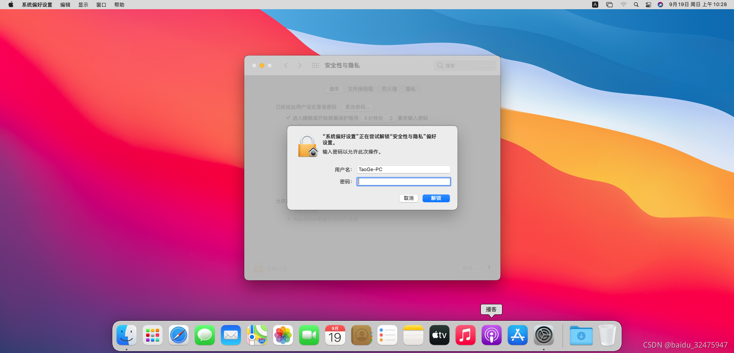This screenshot has width=734, height=353.
Task: Switch to the 文件保险箱 (FileVault) tab
Action: pyautogui.click(x=360, y=89)
